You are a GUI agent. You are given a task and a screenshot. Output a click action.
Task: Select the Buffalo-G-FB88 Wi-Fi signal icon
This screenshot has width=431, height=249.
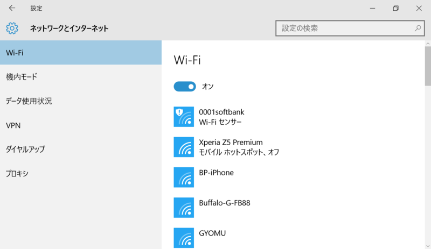pyautogui.click(x=184, y=208)
